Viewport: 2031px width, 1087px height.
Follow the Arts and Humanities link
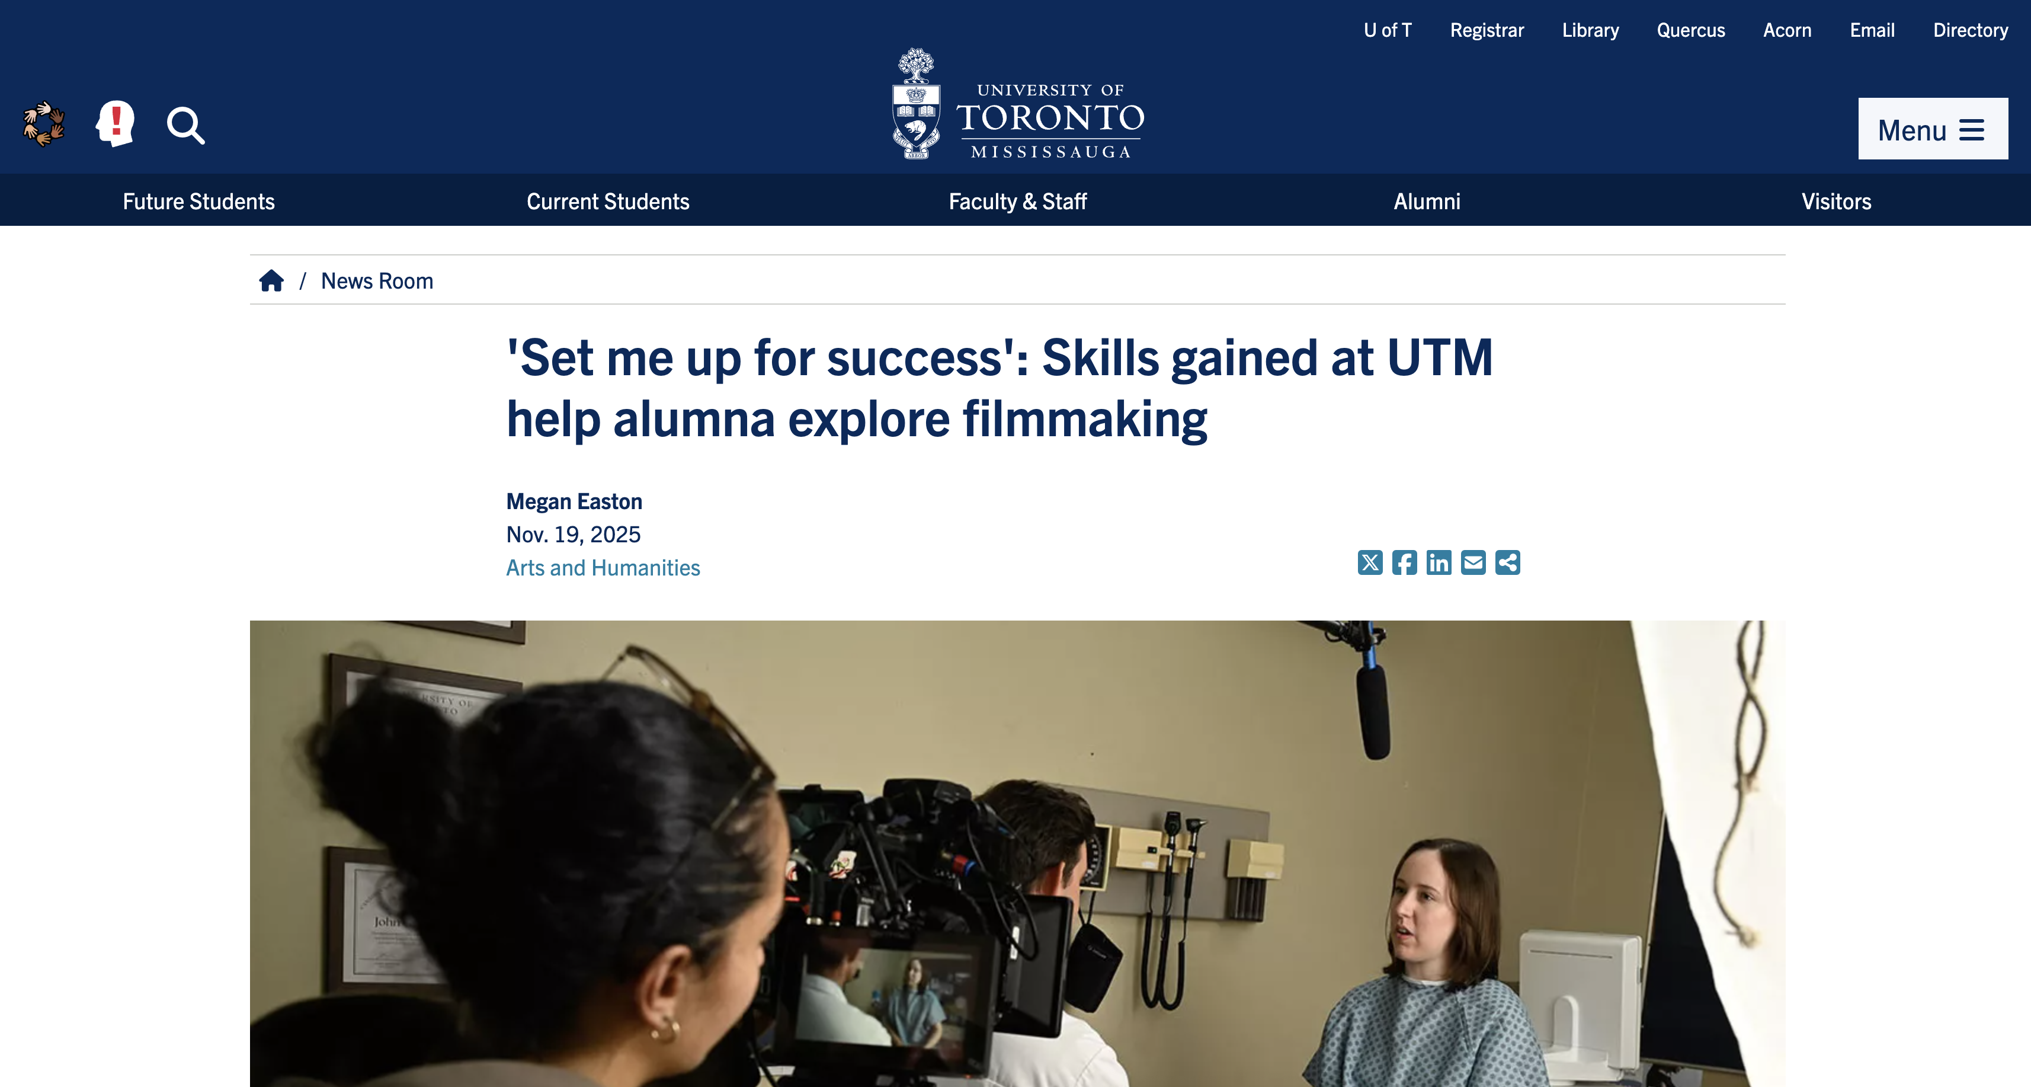click(603, 567)
